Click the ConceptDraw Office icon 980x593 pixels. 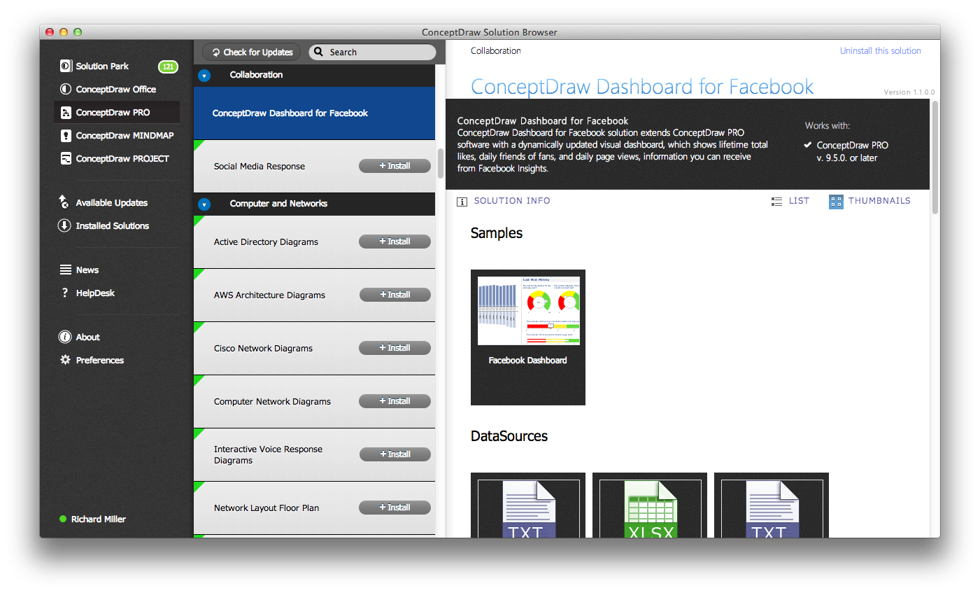(x=66, y=89)
